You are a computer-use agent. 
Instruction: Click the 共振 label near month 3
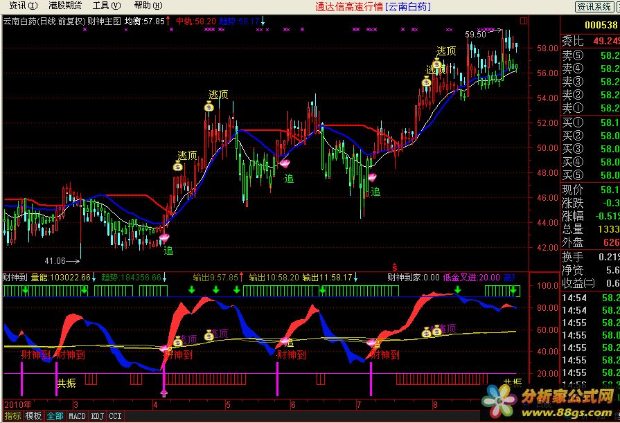pos(67,383)
